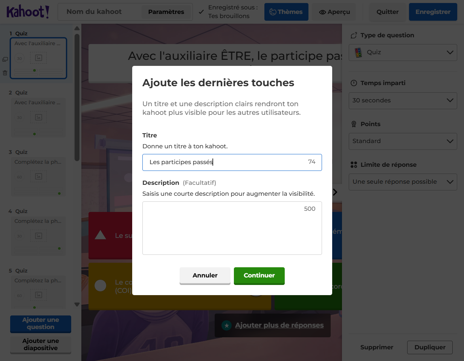Click the Description text area
The height and width of the screenshot is (361, 464).
coord(232,228)
